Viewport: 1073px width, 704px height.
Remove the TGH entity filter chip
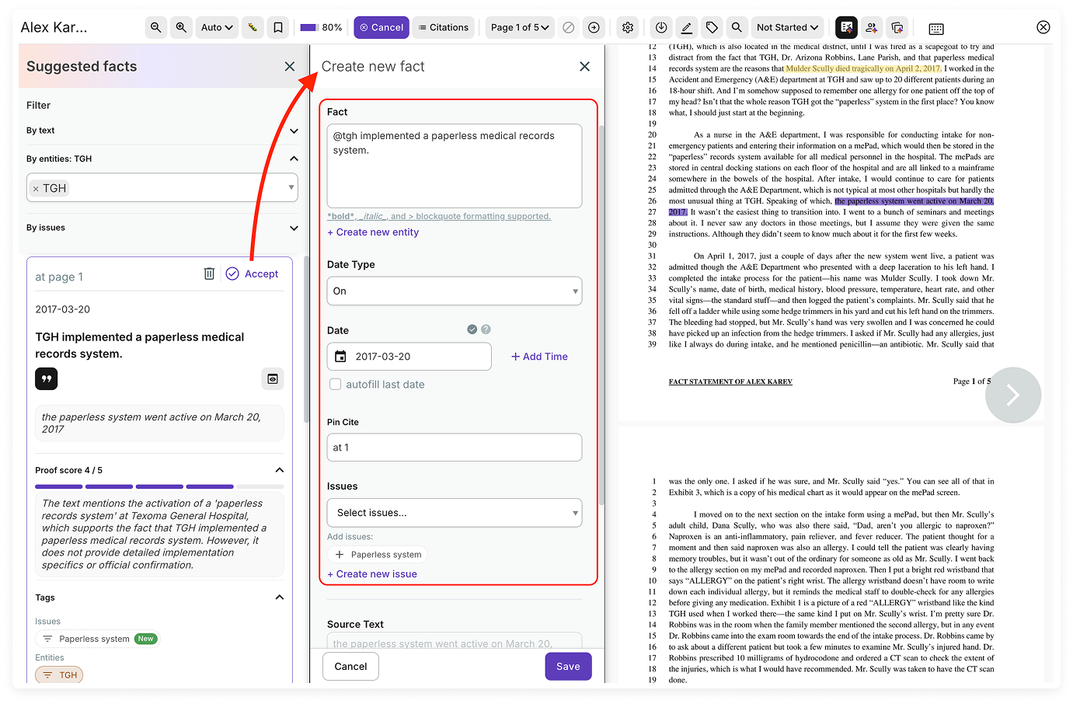pyautogui.click(x=36, y=189)
